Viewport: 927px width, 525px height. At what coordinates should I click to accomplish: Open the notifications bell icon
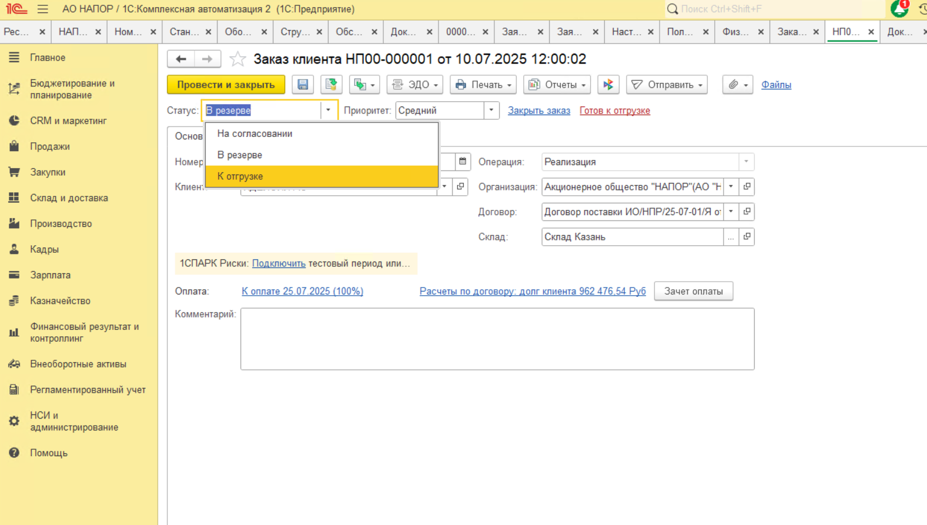click(x=899, y=9)
